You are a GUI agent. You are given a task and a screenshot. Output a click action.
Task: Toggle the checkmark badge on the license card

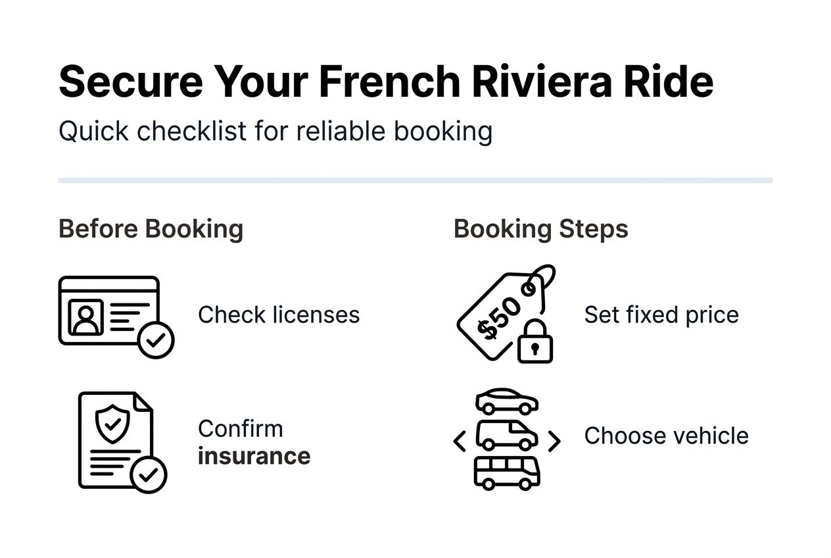156,340
